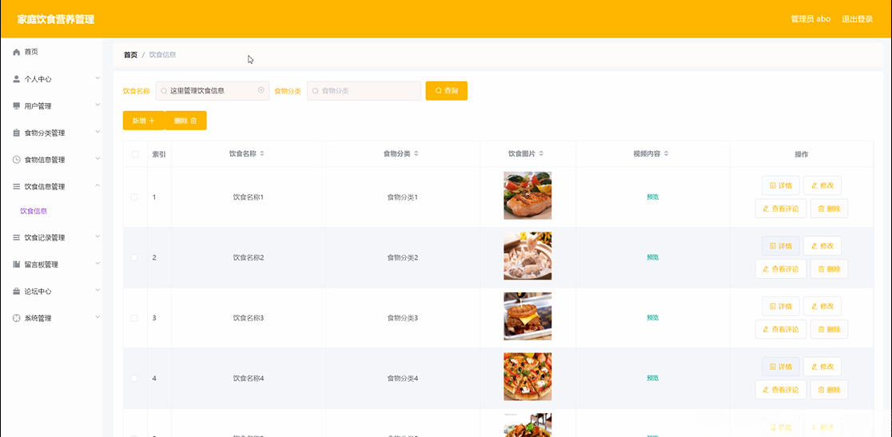This screenshot has height=437, width=892.
Task: Select the header select-all checkbox
Action: coord(135,154)
